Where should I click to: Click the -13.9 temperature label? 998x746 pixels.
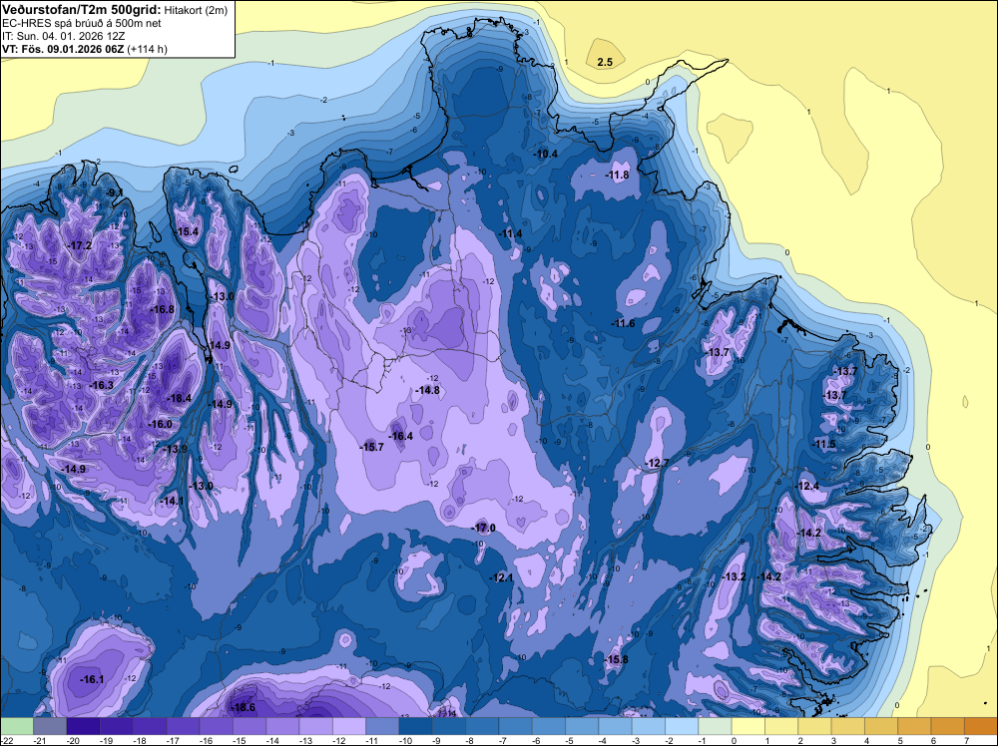pyautogui.click(x=176, y=449)
